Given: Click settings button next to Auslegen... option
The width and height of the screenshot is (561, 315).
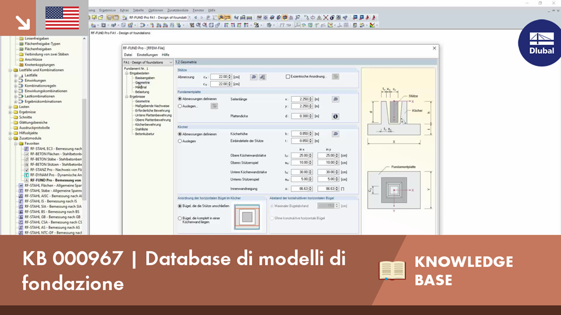Looking at the screenshot, I should (x=214, y=106).
